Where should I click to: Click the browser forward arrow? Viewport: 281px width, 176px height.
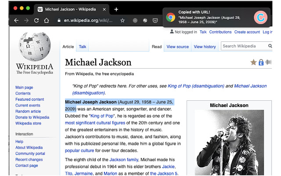26,21
